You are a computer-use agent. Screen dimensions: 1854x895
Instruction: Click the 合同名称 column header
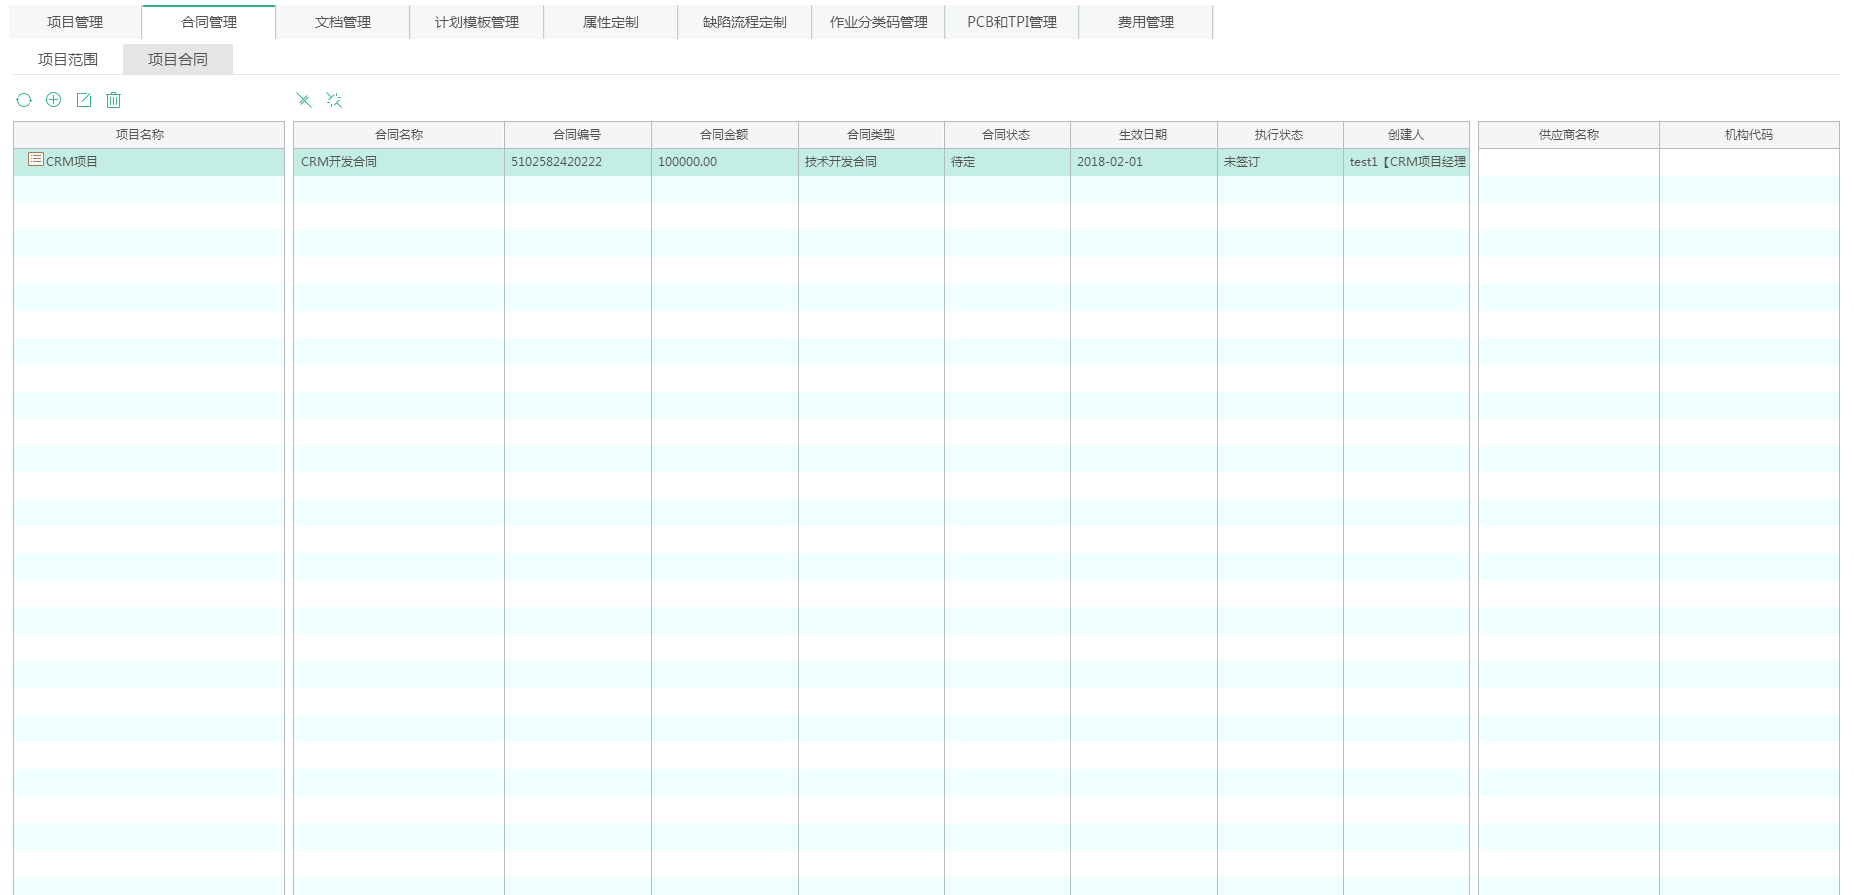click(399, 135)
